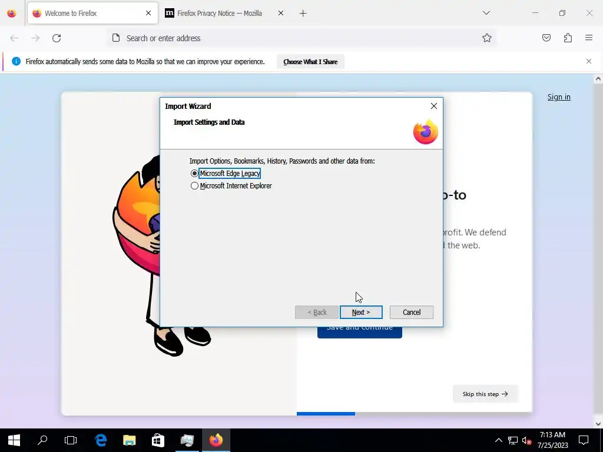Close the Welcome to Firefox tab
Viewport: 603px width, 452px height.
[148, 13]
